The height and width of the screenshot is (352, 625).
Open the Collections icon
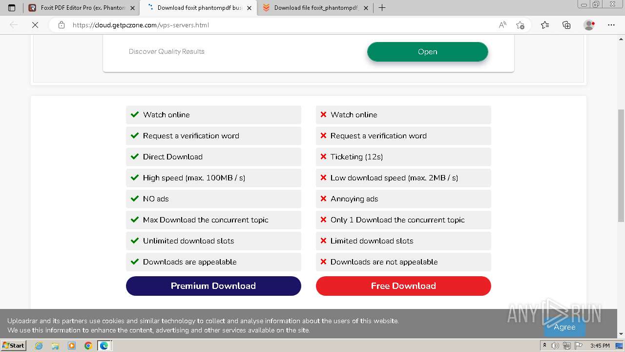point(566,25)
